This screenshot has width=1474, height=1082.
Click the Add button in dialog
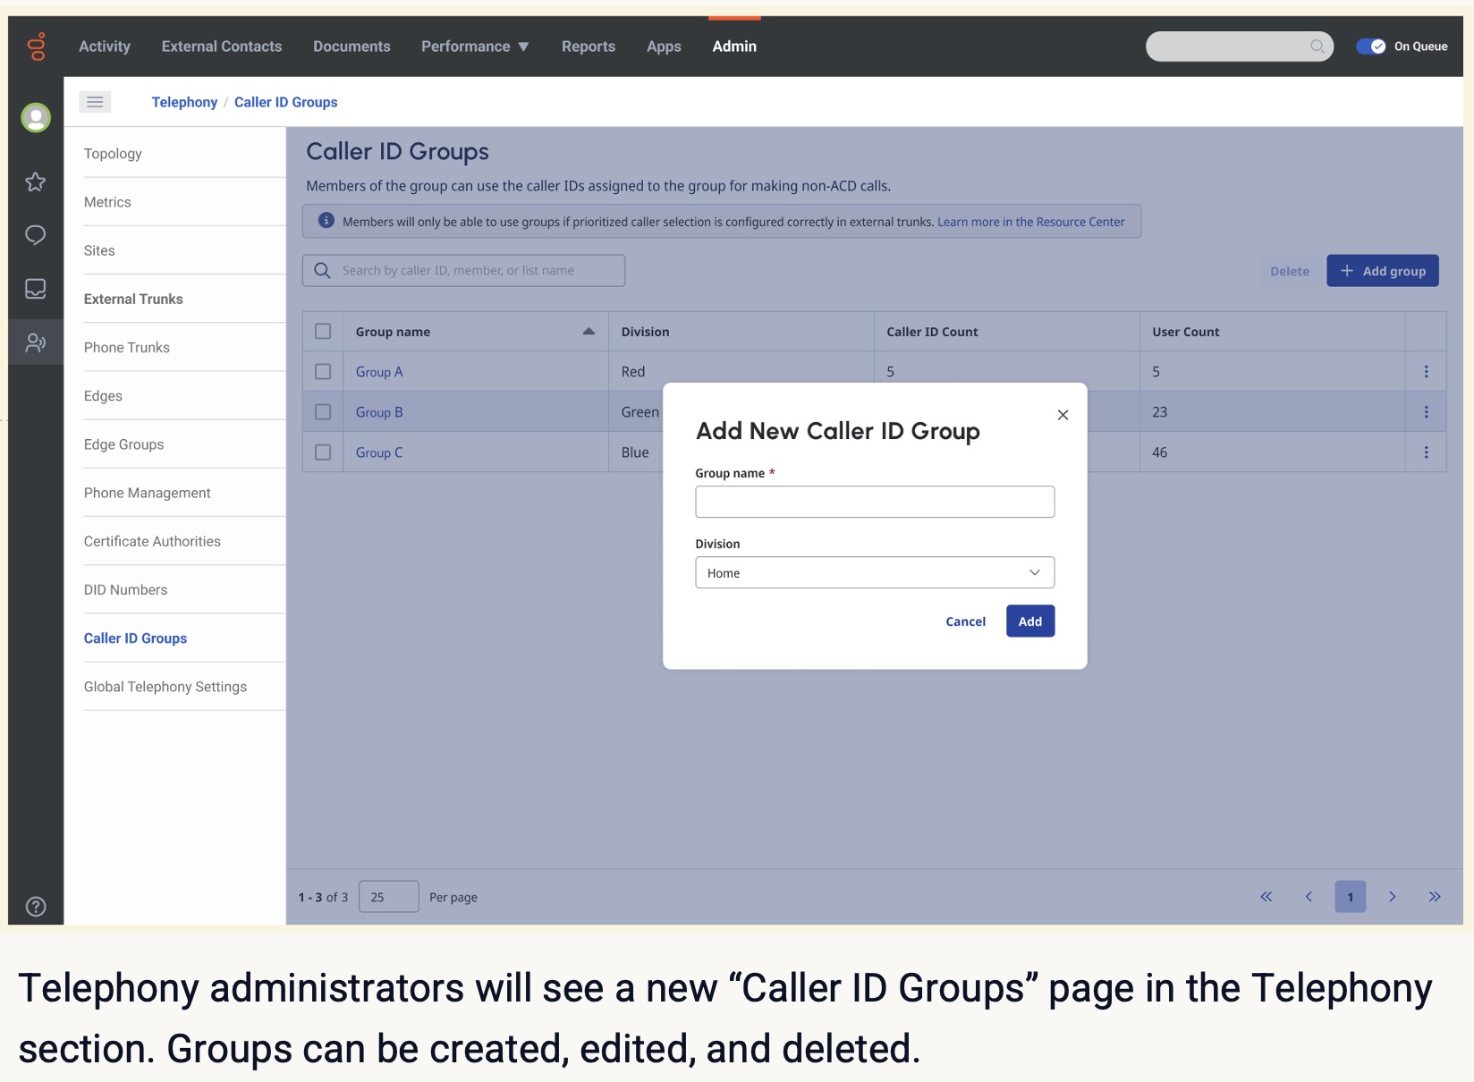click(x=1029, y=621)
